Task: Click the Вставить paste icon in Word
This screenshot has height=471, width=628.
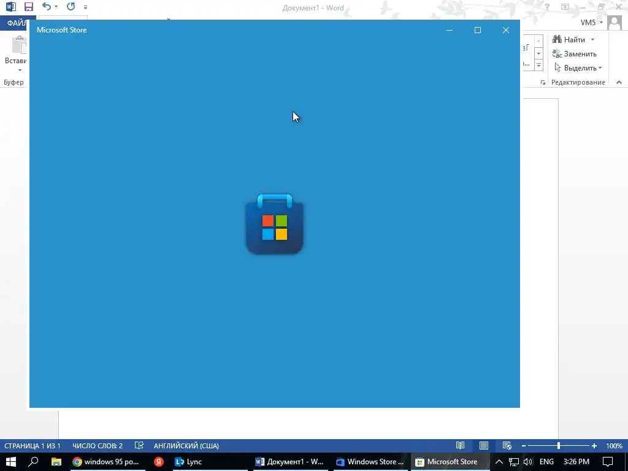Action: 18,44
